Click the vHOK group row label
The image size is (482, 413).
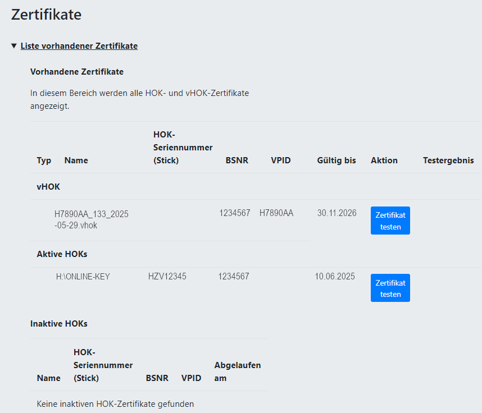click(x=48, y=187)
